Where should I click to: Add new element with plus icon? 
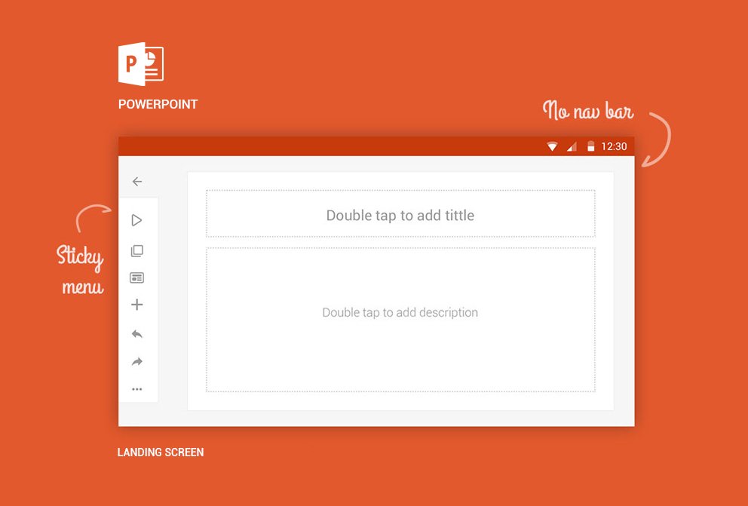137,304
